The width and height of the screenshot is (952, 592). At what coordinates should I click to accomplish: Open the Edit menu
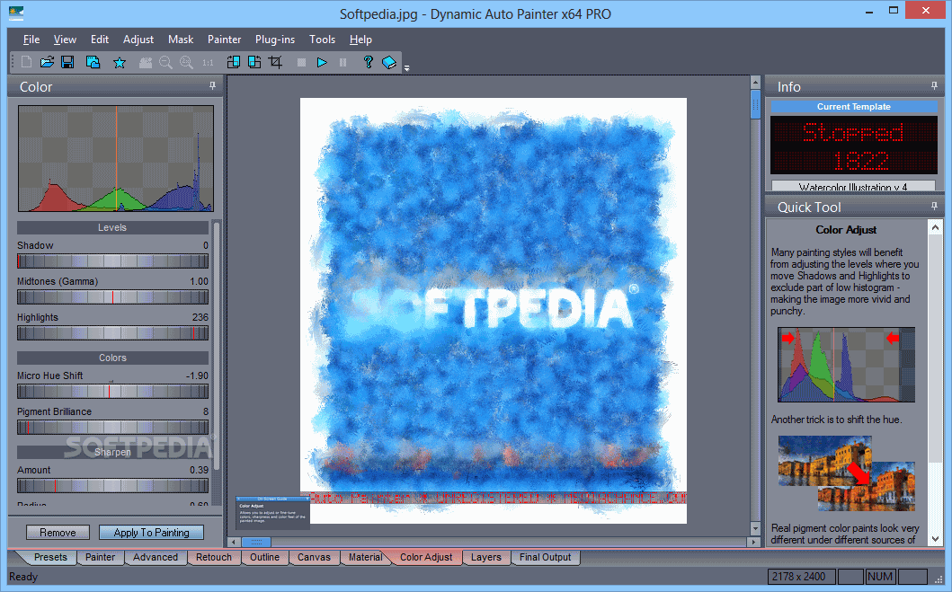(x=100, y=40)
